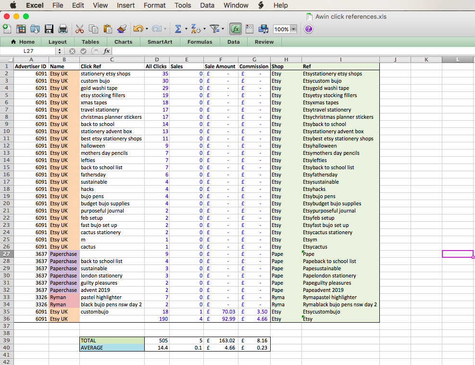Expand the AutoSum dropdown arrow
Image resolution: width=475 pixels, height=365 pixels.
tap(186, 29)
